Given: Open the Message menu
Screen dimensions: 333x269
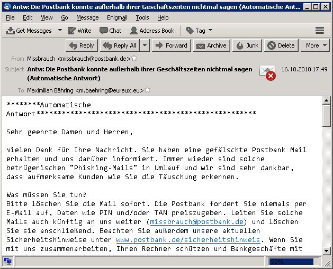Looking at the screenshot, I should tap(87, 17).
